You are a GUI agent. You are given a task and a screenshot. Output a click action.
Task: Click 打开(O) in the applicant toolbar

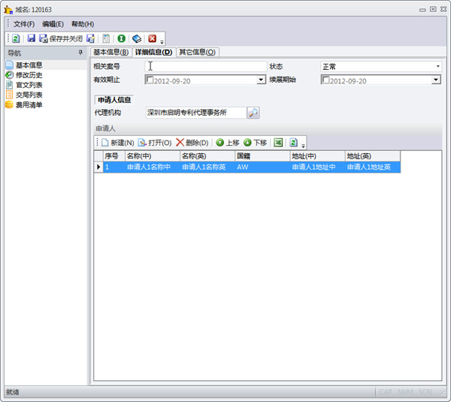[x=155, y=143]
